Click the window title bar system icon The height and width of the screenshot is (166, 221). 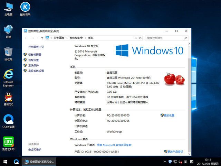click(26, 31)
